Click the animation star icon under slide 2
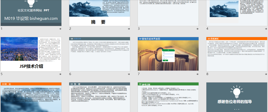The width and height of the screenshot is (268, 112). point(129,29)
